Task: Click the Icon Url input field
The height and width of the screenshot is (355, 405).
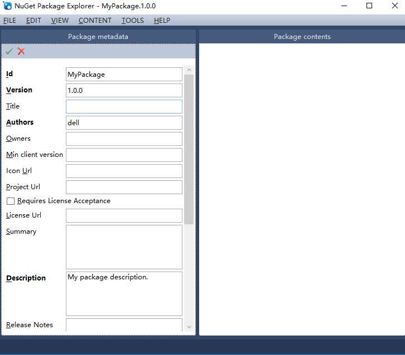Action: [124, 171]
